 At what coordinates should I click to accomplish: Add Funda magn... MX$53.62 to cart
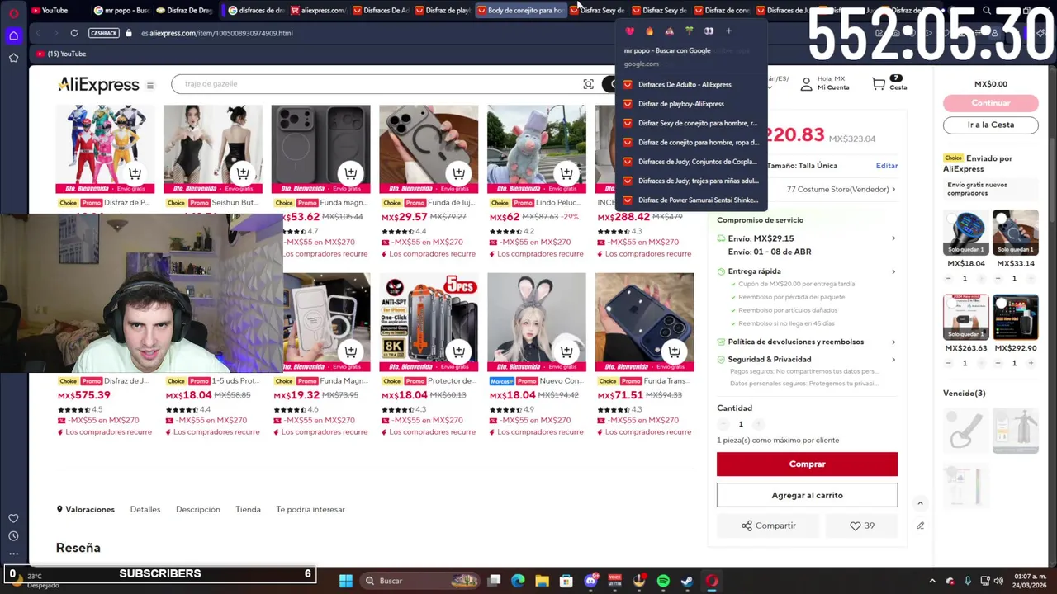point(351,173)
